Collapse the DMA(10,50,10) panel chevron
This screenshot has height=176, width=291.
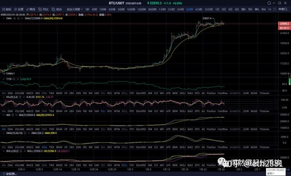click(x=3, y=133)
